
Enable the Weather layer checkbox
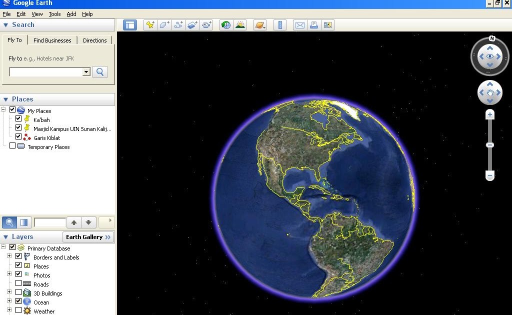click(x=18, y=310)
